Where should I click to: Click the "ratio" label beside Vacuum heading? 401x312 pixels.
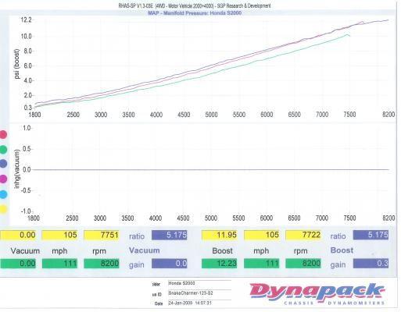(137, 236)
